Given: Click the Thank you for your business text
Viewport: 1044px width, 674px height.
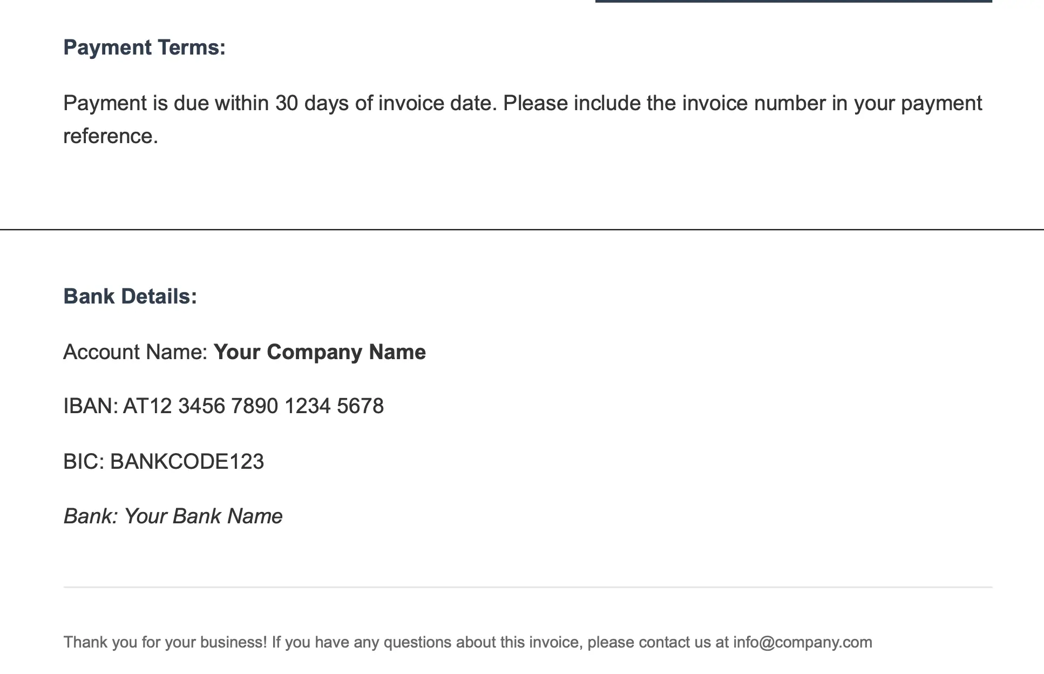Looking at the screenshot, I should coord(165,642).
